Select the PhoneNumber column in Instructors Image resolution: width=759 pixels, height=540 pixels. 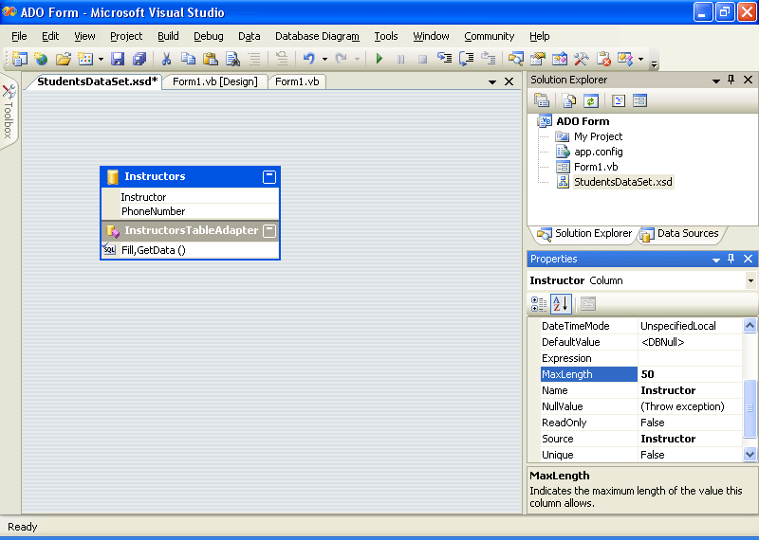pyautogui.click(x=153, y=211)
